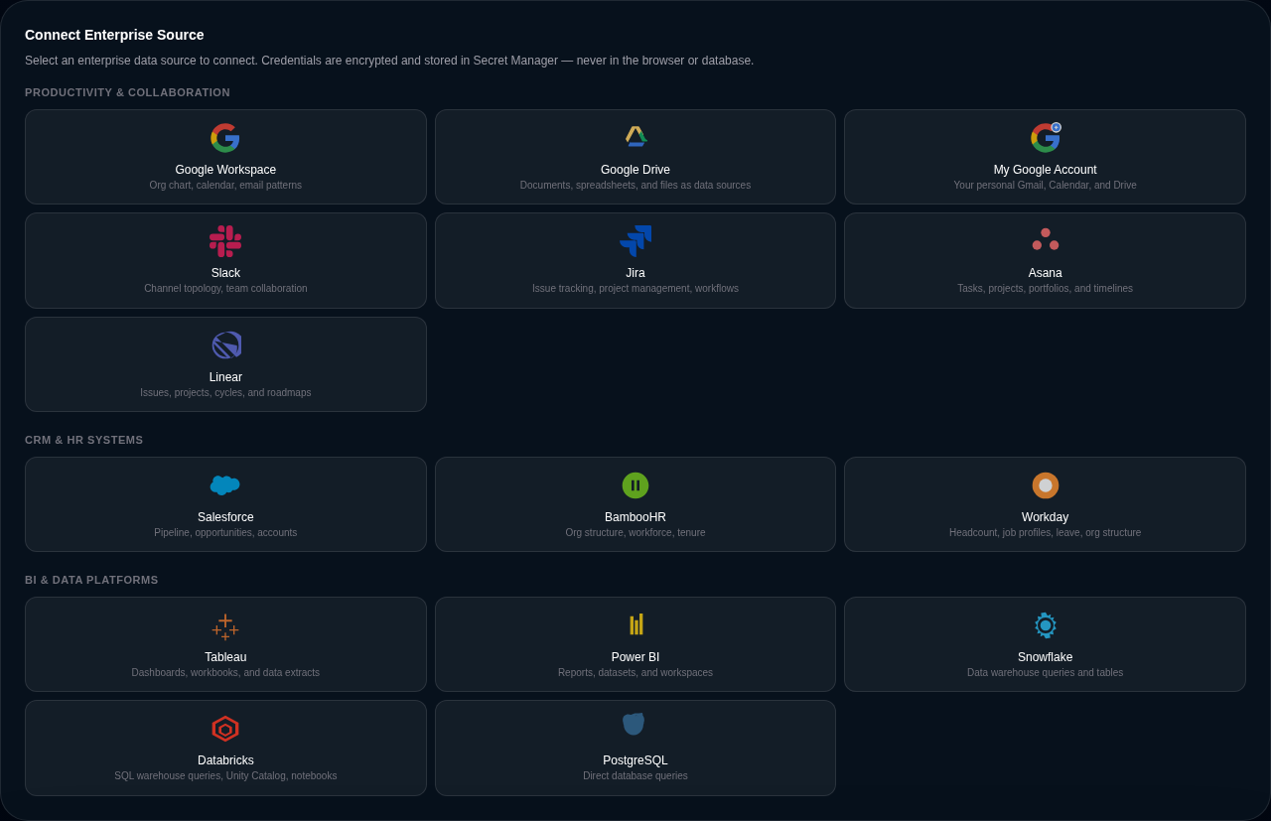This screenshot has width=1271, height=821.
Task: Click the Tableau plus-sign icon
Action: click(225, 627)
